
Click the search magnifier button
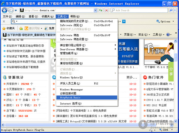coord(171,10)
